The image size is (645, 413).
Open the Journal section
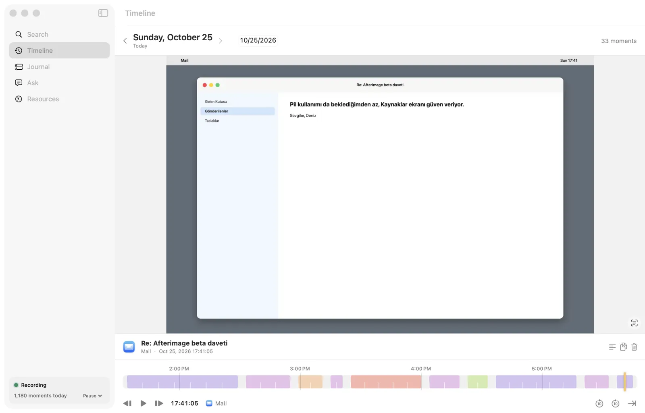point(59,67)
